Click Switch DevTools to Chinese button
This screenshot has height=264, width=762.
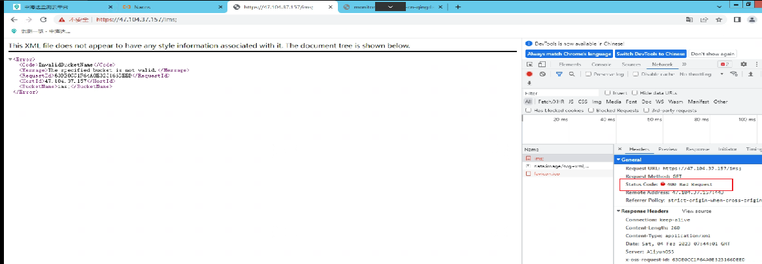[x=650, y=53]
